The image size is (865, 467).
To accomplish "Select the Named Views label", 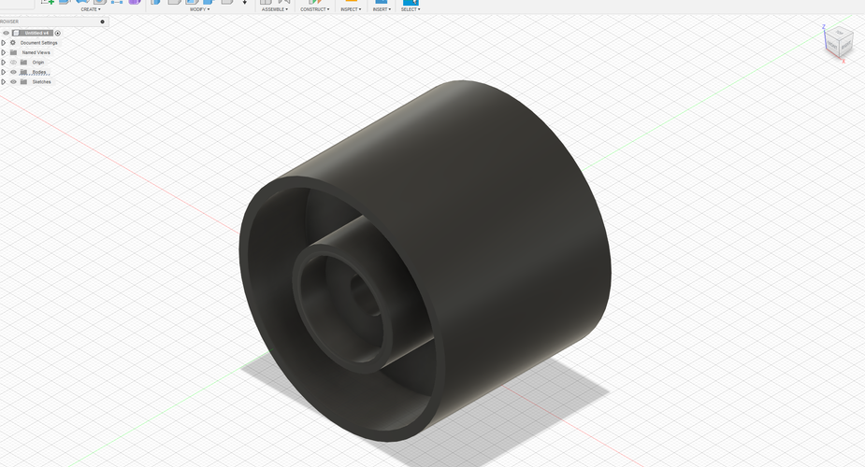I will (36, 52).
